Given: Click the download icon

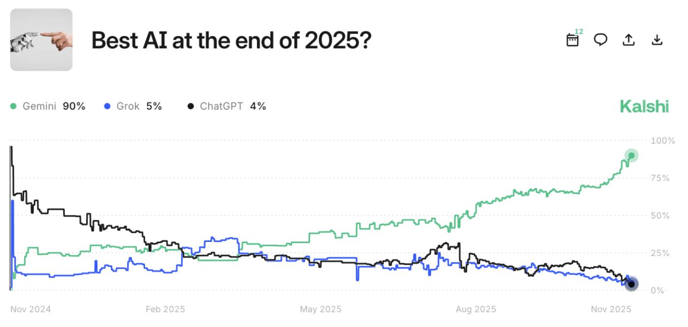Looking at the screenshot, I should coord(657,40).
